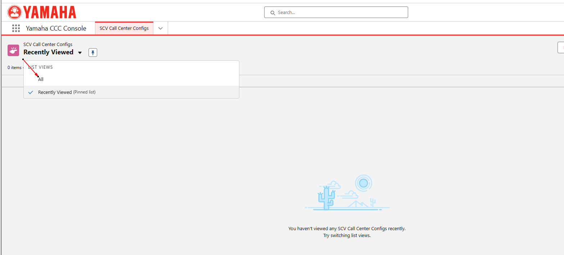Click "You haven't viewed any SCV Call Center Configs recently"
The image size is (564, 255).
coord(347,228)
